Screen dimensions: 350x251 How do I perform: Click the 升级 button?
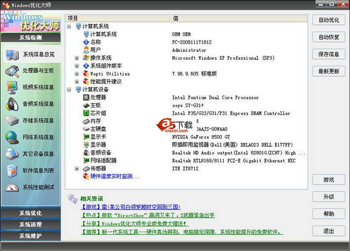[329, 197]
